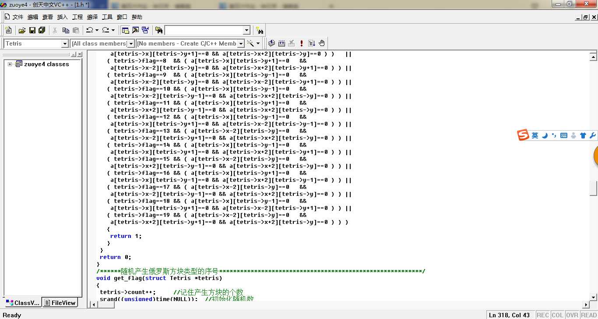Image resolution: width=598 pixels, height=319 pixels.
Task: Open the 工具 menu
Action: 107,17
